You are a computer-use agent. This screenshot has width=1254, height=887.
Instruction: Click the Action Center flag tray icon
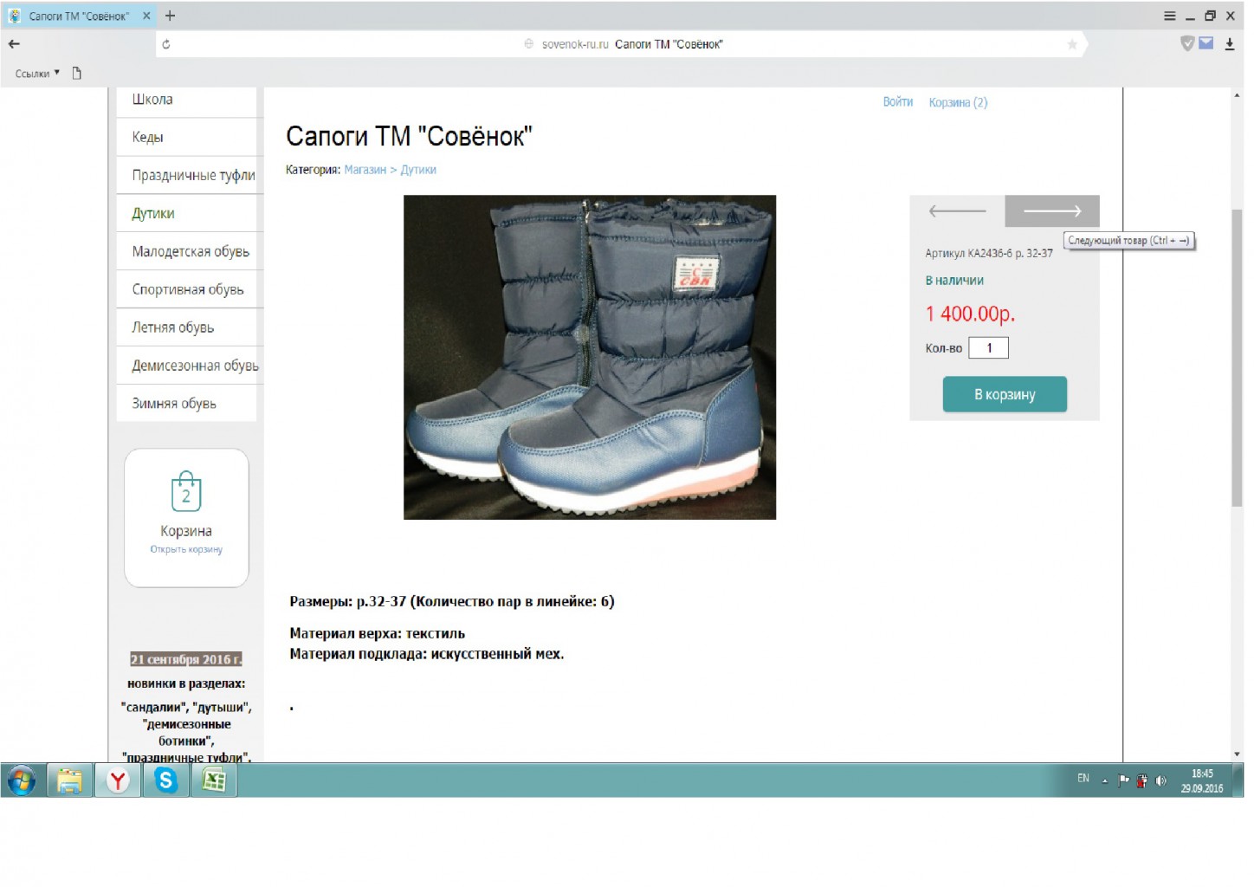click(1123, 780)
